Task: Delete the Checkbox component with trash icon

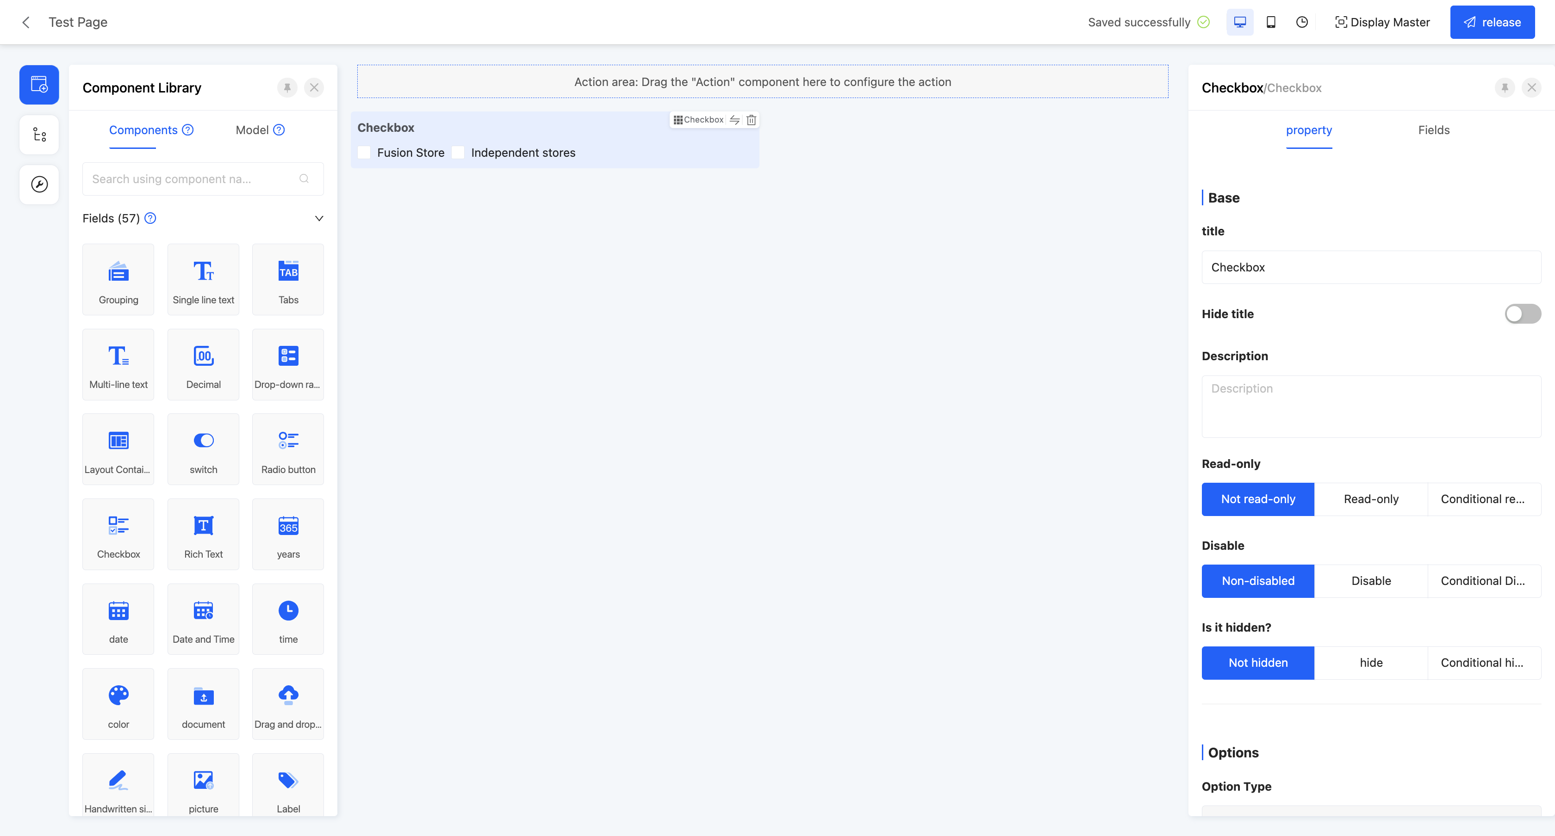Action: click(751, 120)
